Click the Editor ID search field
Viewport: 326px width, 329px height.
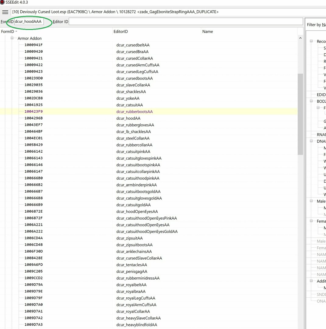click(x=186, y=21)
